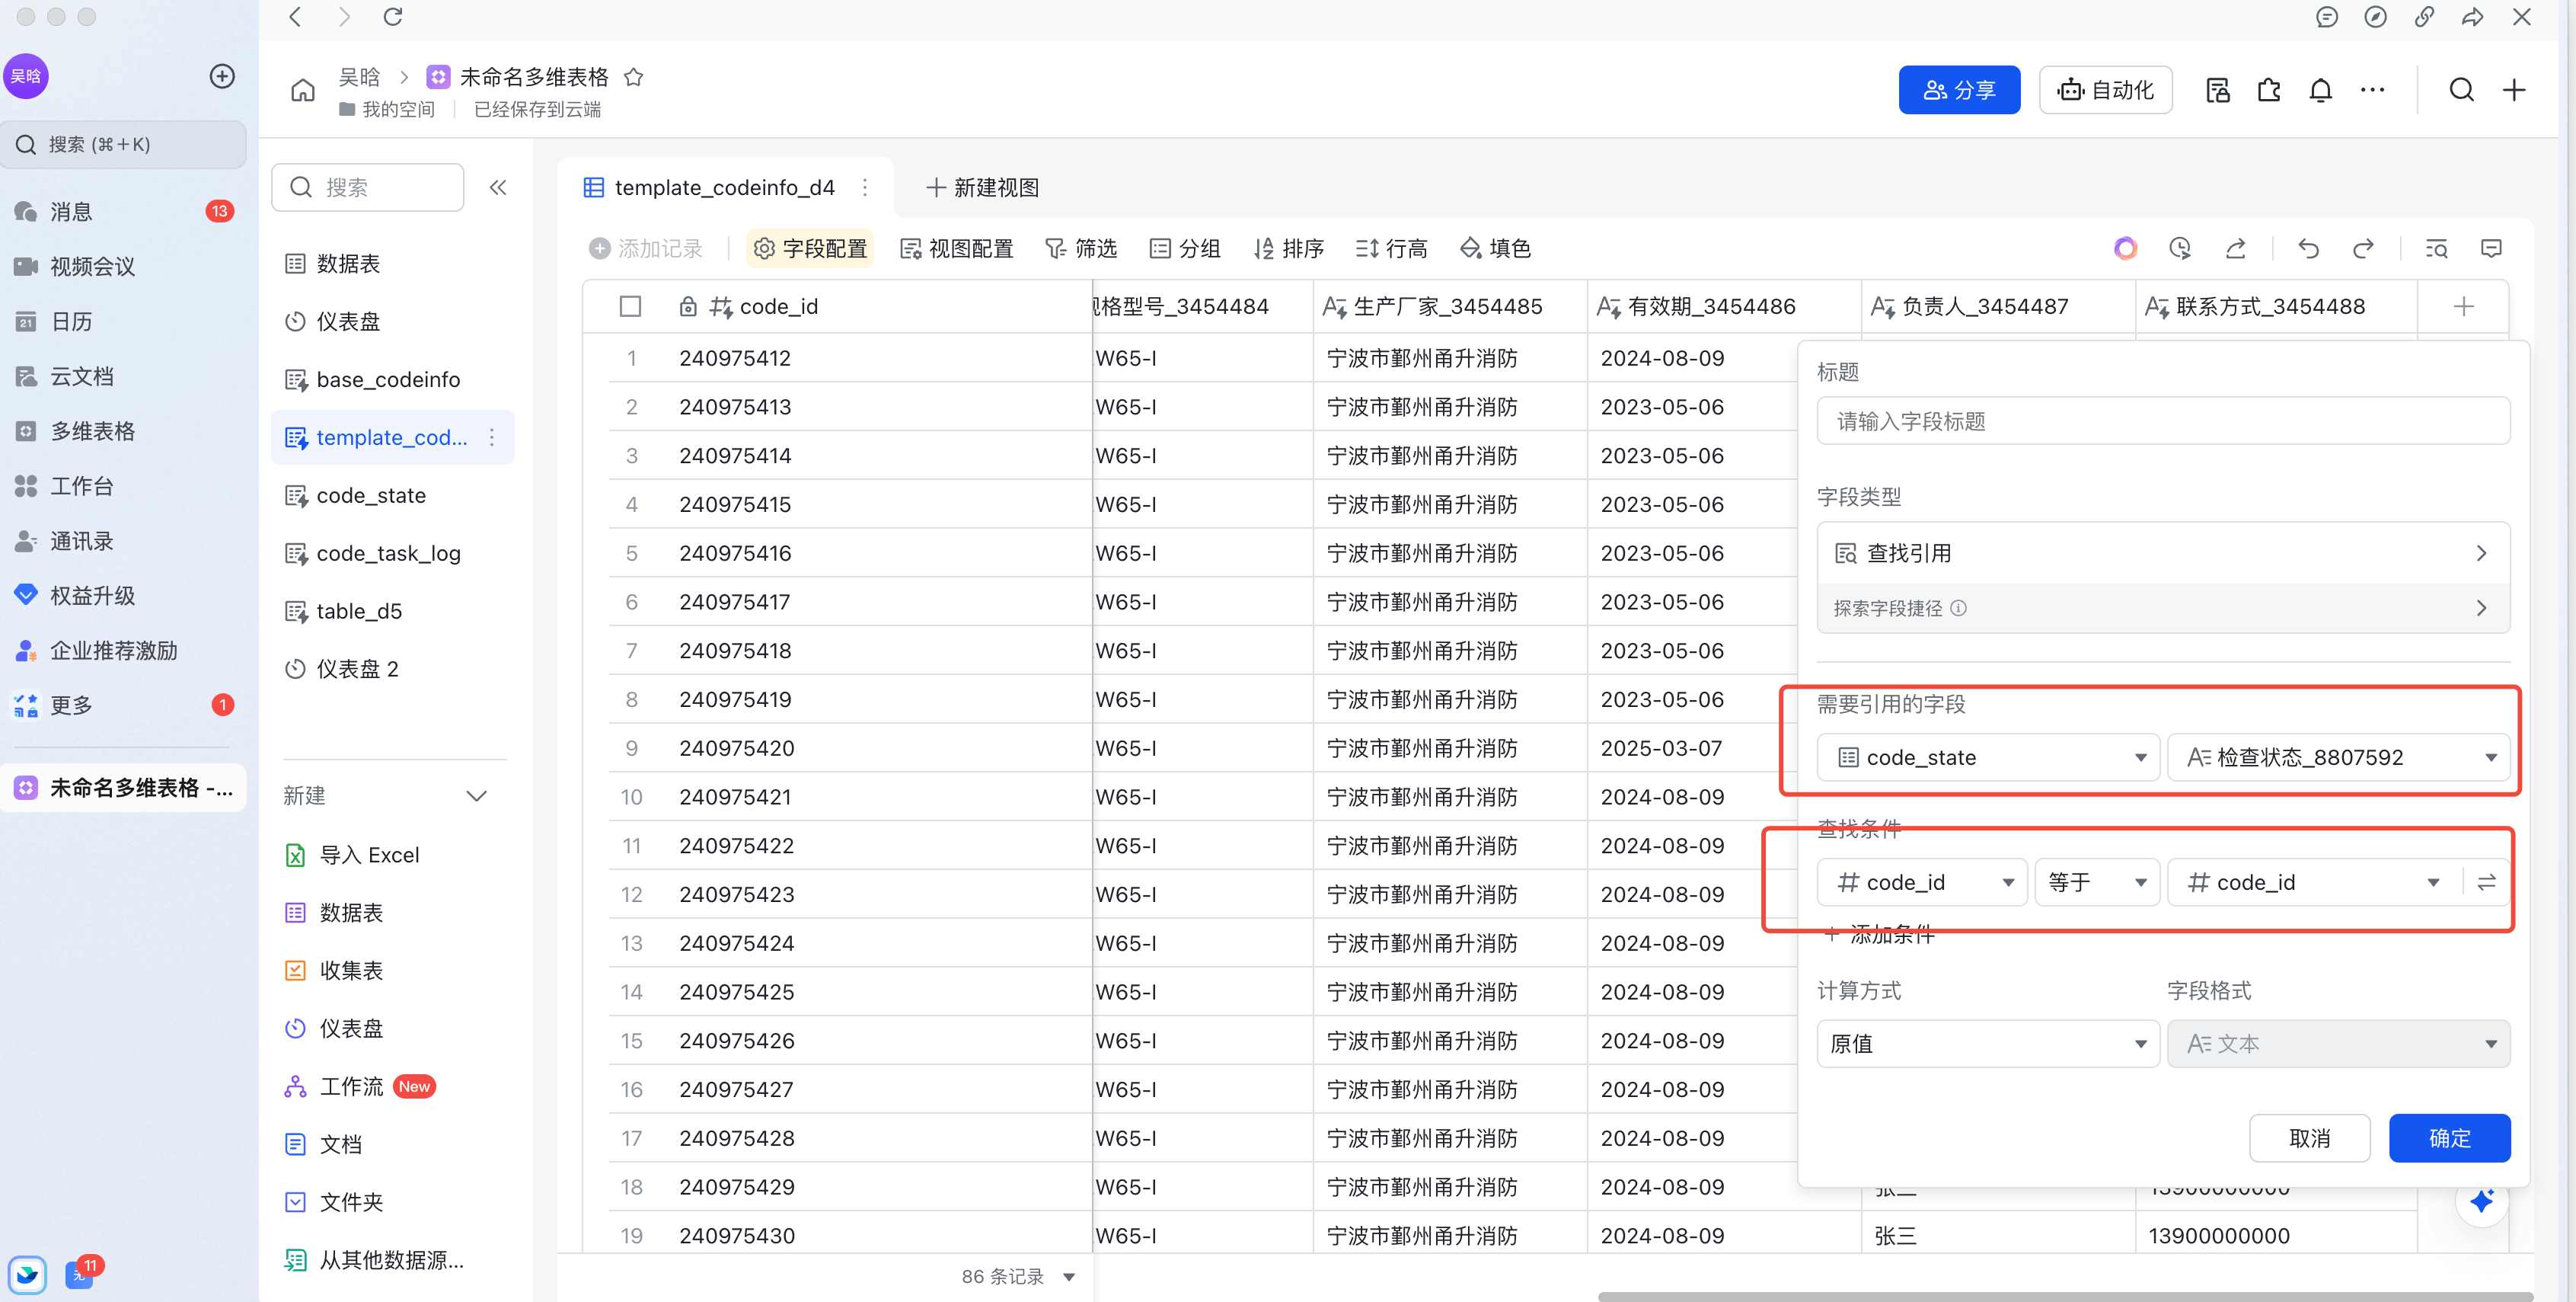Click 添加条件 link

coord(1880,934)
